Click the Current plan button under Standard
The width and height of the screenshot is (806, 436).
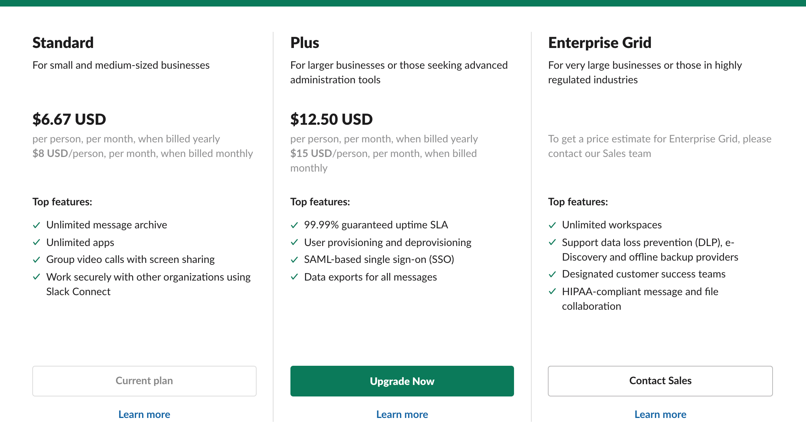[144, 381]
